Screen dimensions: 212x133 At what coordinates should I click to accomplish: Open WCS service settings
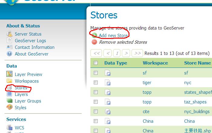[19, 128]
